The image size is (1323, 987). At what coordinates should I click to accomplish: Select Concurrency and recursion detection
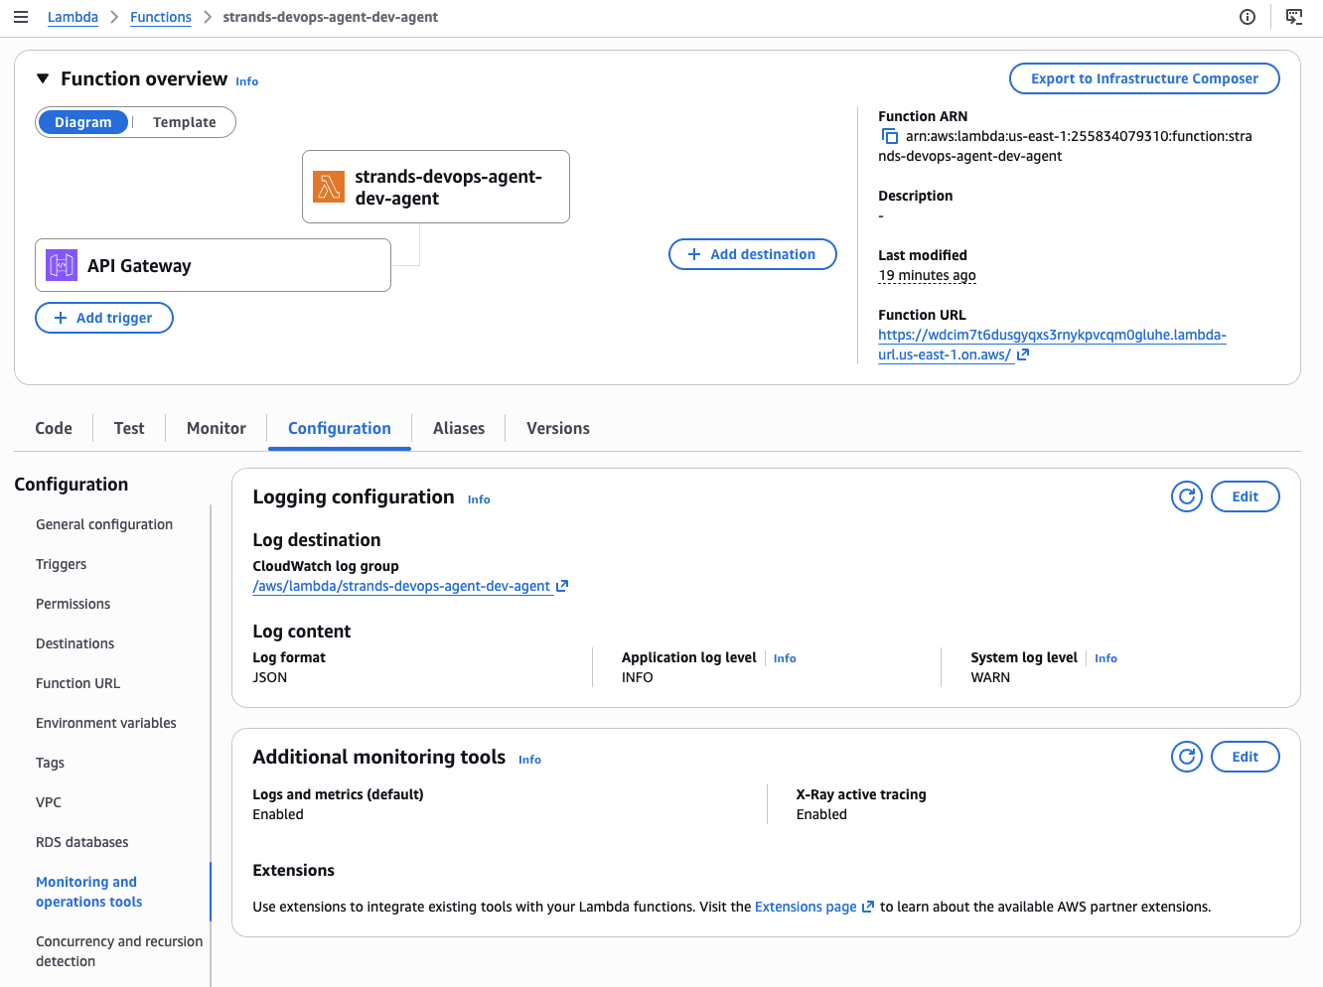(x=119, y=951)
